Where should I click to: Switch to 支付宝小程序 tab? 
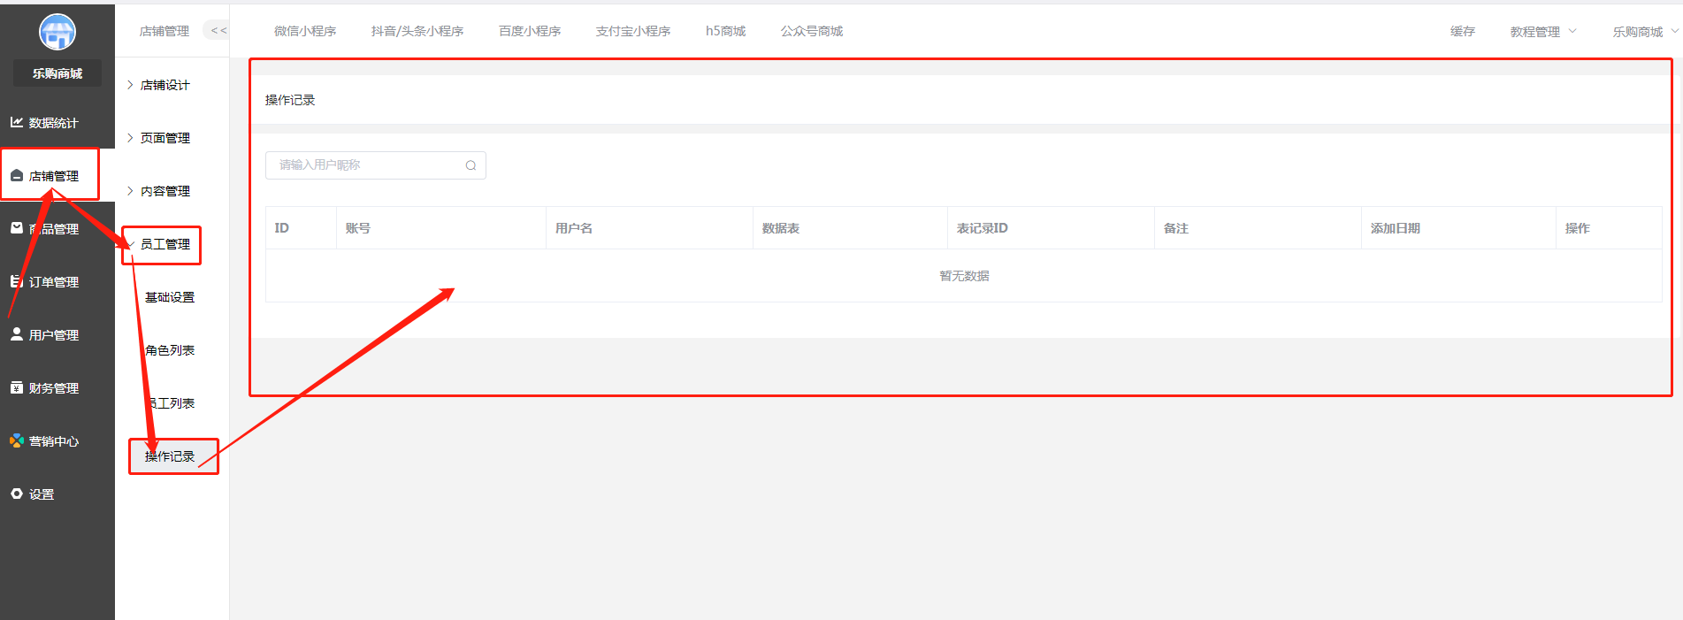[x=633, y=31]
